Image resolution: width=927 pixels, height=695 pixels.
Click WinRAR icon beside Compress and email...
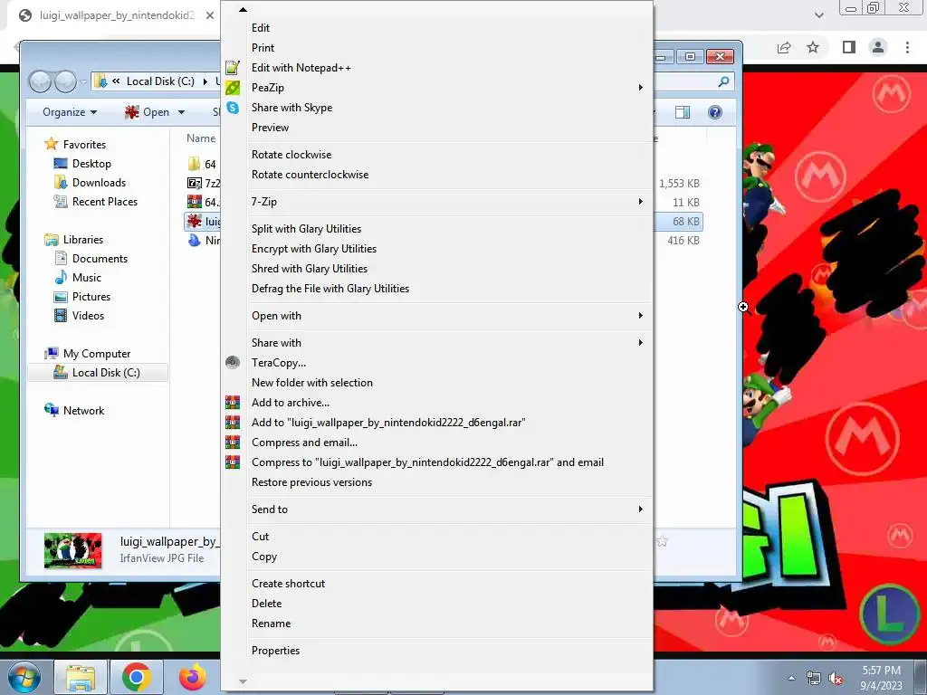coord(233,442)
